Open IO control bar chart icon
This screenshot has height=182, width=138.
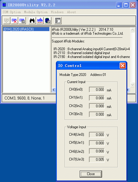[x=40, y=21]
